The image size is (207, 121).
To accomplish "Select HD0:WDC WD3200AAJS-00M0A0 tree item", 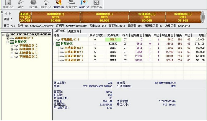I will (30, 35).
